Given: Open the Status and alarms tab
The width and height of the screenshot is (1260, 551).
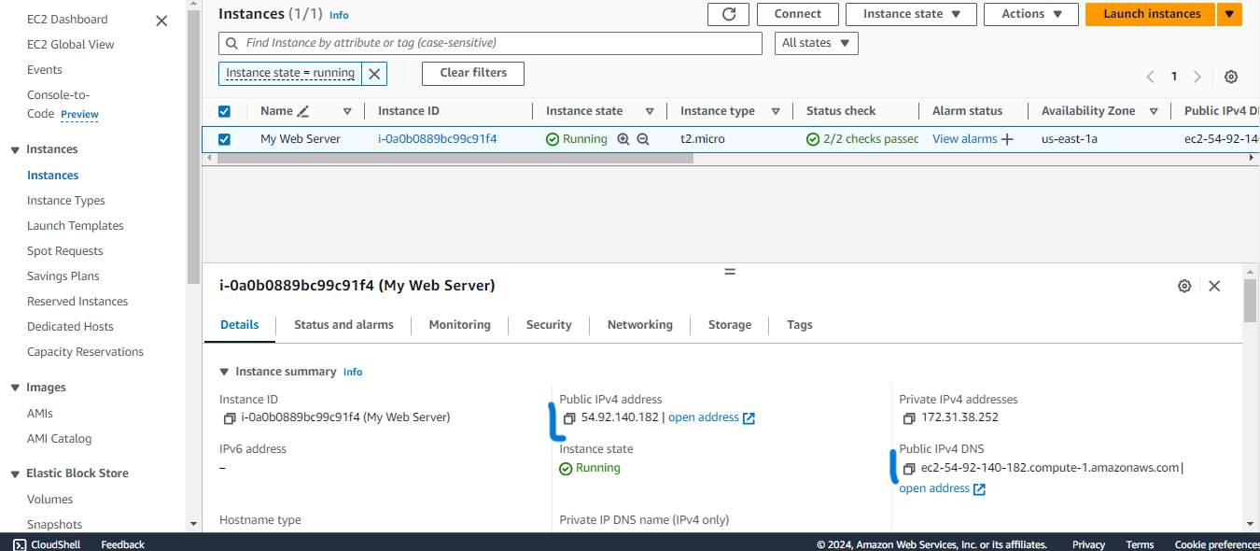Looking at the screenshot, I should point(343,325).
